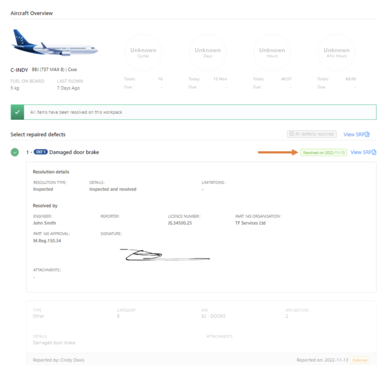388x377 pixels.
Task: Open View SRP link in defects header
Action: [354, 134]
